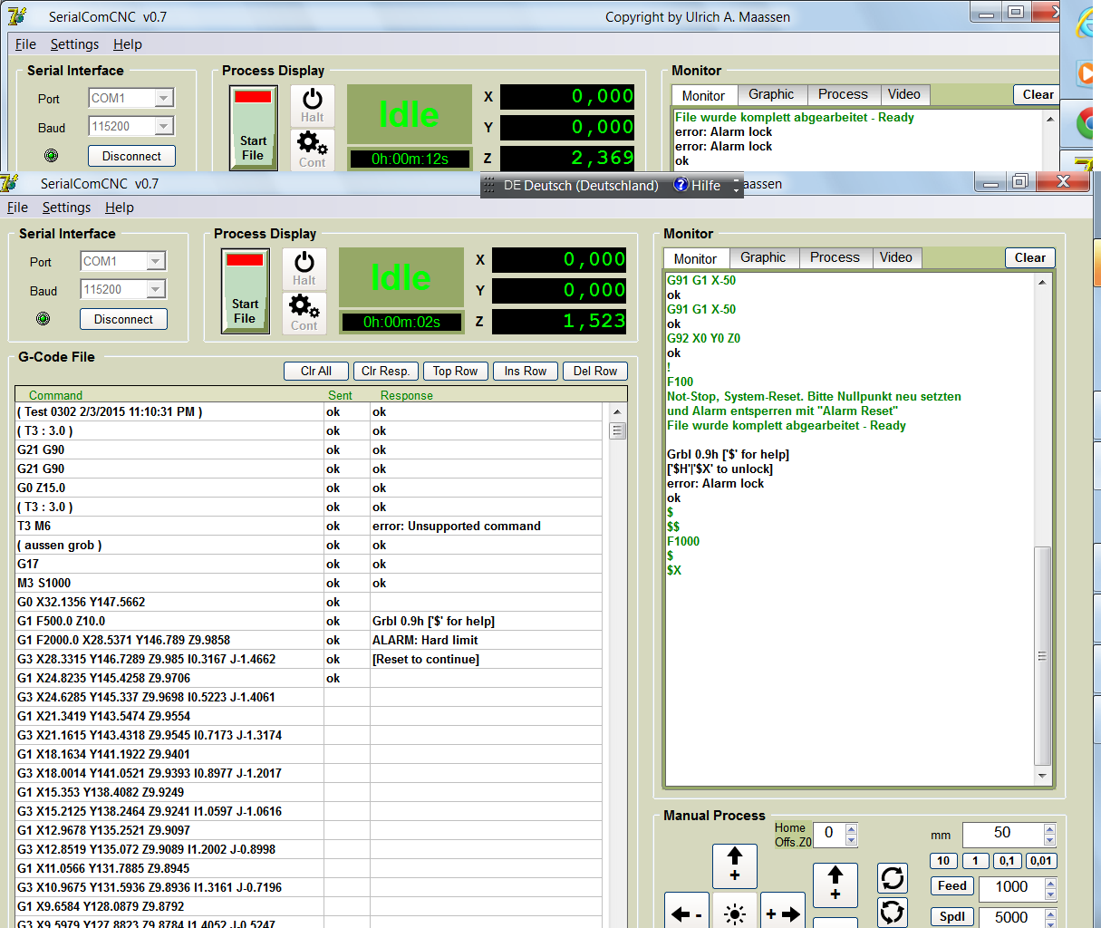Open the Port COM1 dropdown in back window
This screenshot has height=928, width=1101.
click(x=164, y=98)
